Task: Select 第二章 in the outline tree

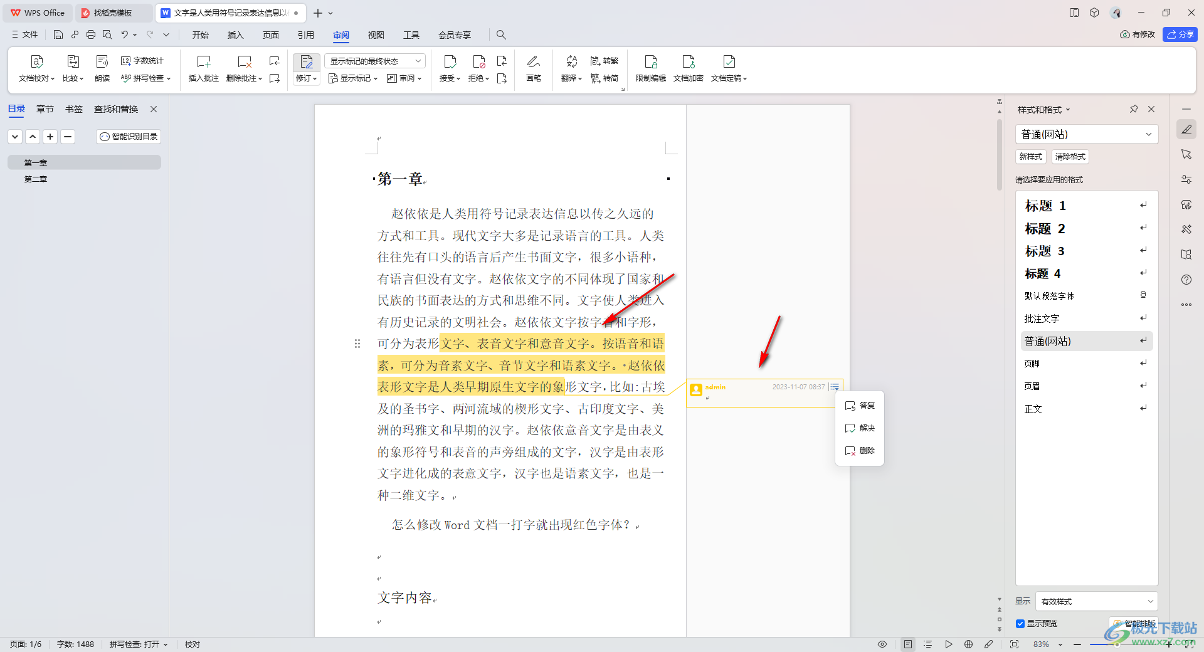Action: (x=36, y=179)
